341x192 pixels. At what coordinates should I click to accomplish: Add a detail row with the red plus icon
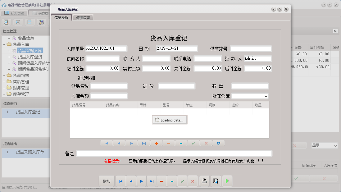(156, 143)
